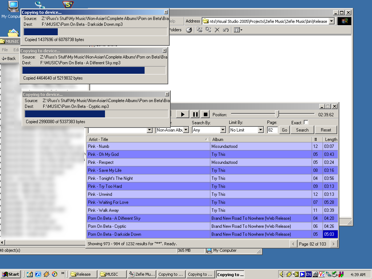The image size is (372, 279).
Task: Stop playback with the square Stop button
Action: 205,114
